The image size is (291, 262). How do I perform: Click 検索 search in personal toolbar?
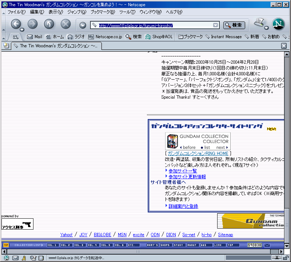coord(133,37)
